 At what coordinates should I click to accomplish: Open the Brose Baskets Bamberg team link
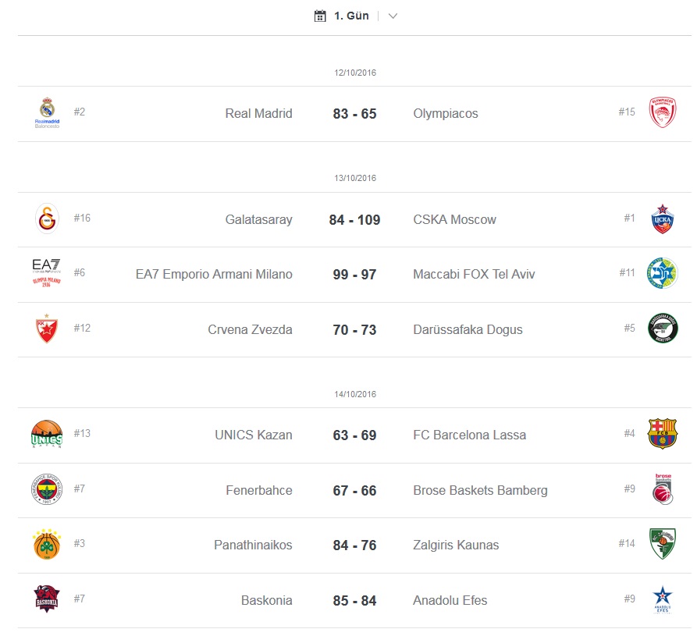coord(480,490)
